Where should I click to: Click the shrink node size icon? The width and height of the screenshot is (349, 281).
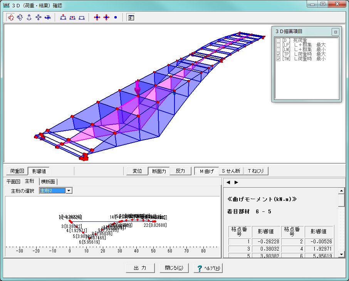106,17
